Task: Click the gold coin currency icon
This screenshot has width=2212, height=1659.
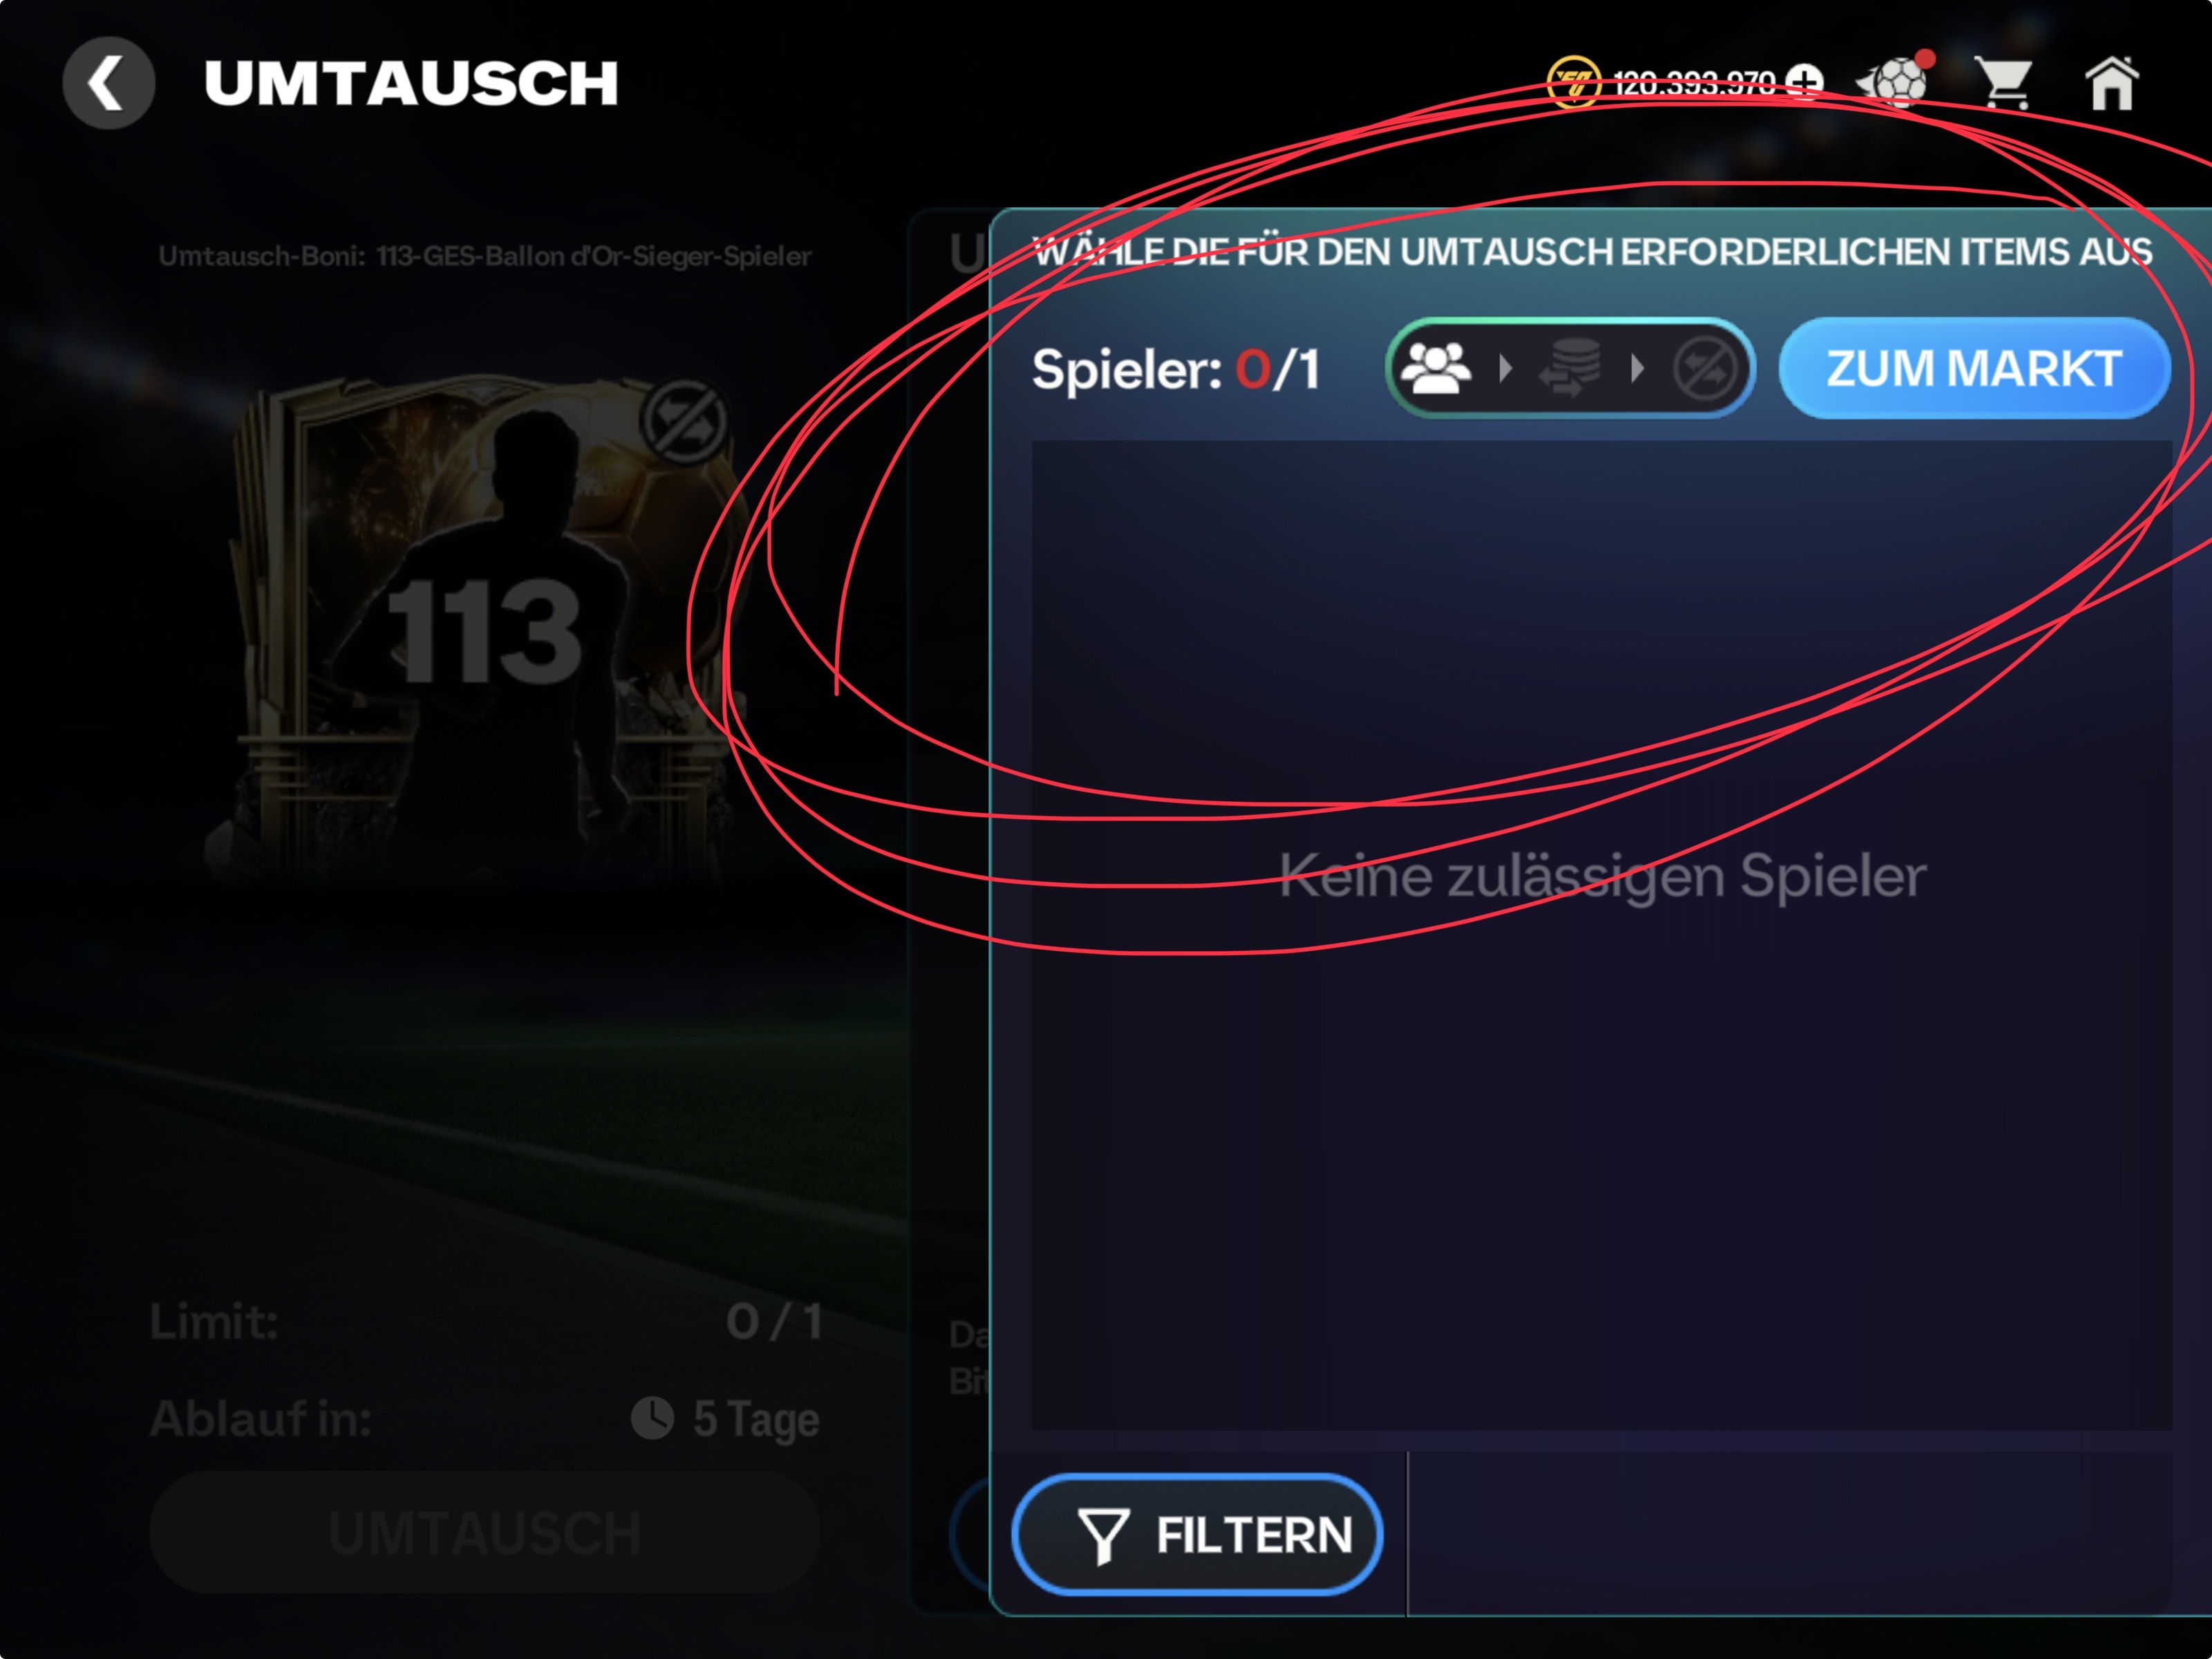Action: click(1573, 82)
